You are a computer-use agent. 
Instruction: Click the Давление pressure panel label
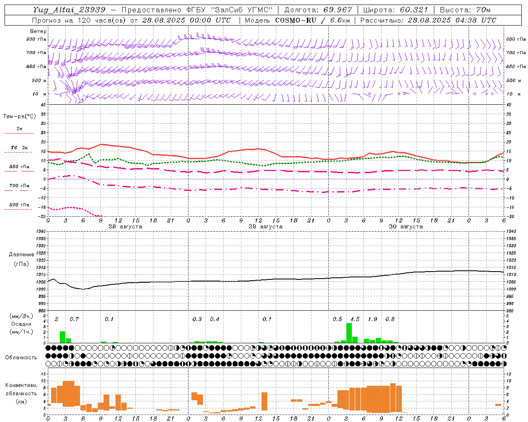[x=21, y=255]
